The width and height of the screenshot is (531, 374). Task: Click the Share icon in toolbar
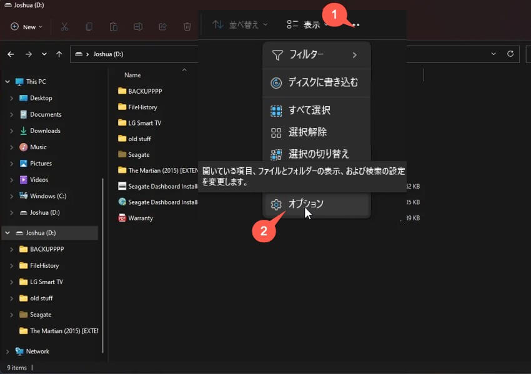coord(162,27)
